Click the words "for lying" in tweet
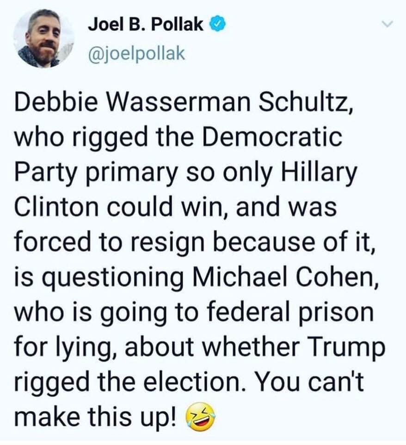406x445 pixels. pos(61,346)
